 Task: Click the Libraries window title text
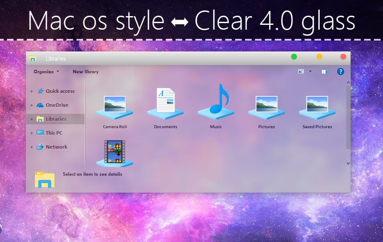[x=56, y=58]
